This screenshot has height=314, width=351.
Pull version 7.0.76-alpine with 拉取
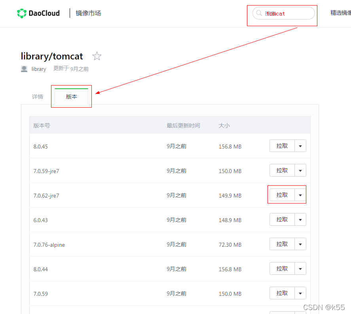282,244
